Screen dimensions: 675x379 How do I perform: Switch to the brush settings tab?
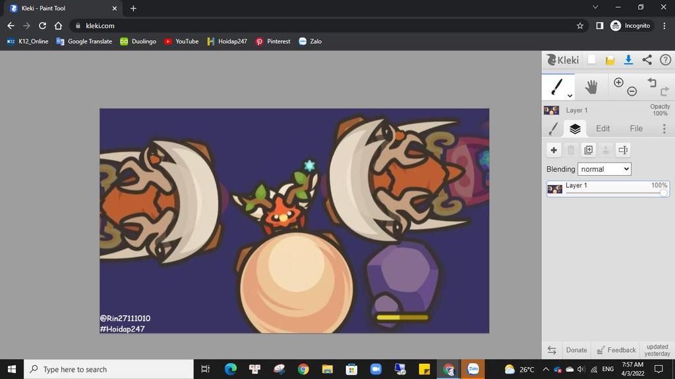[x=553, y=128]
